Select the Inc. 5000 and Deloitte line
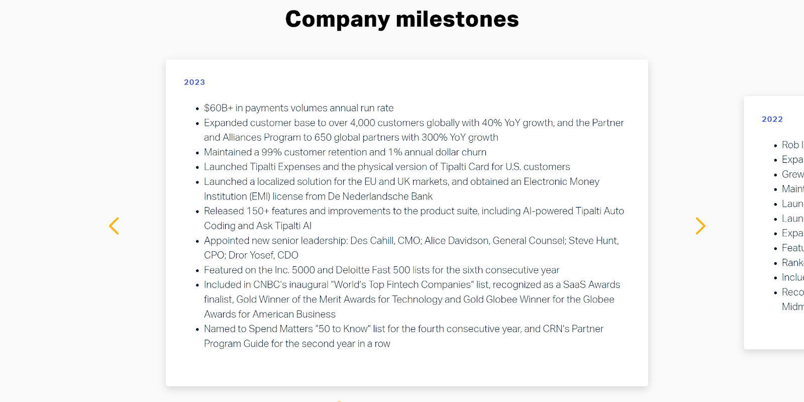This screenshot has width=804, height=402. point(381,270)
